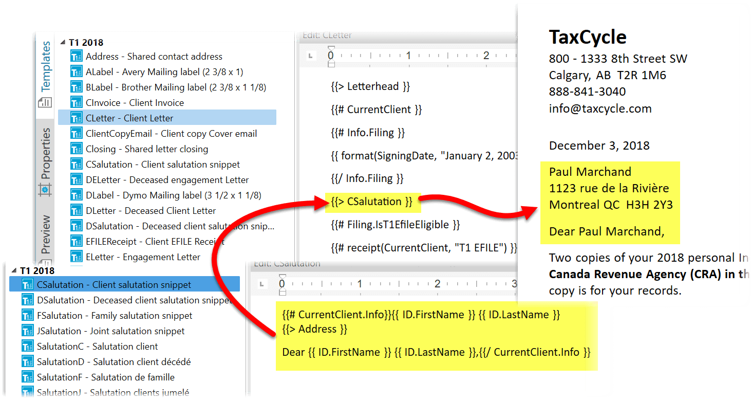Image resolution: width=751 pixels, height=400 pixels.
Task: Select Address - Shared contact address template
Action: (154, 57)
